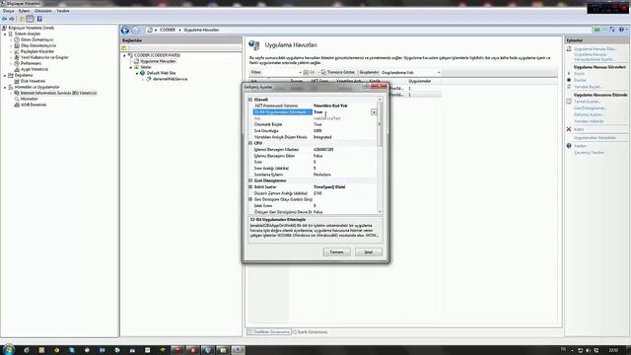
Task: Click Yeniden Adlandır action
Action: tap(589, 121)
